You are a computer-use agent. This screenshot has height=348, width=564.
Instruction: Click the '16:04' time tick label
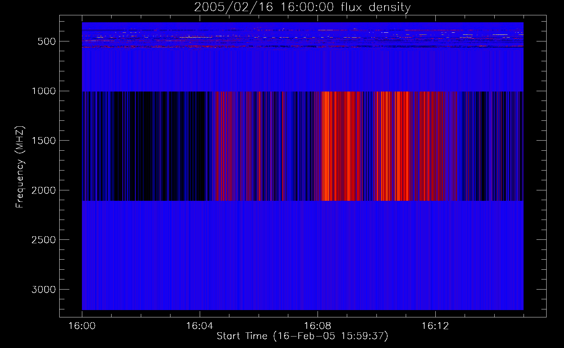199,326
